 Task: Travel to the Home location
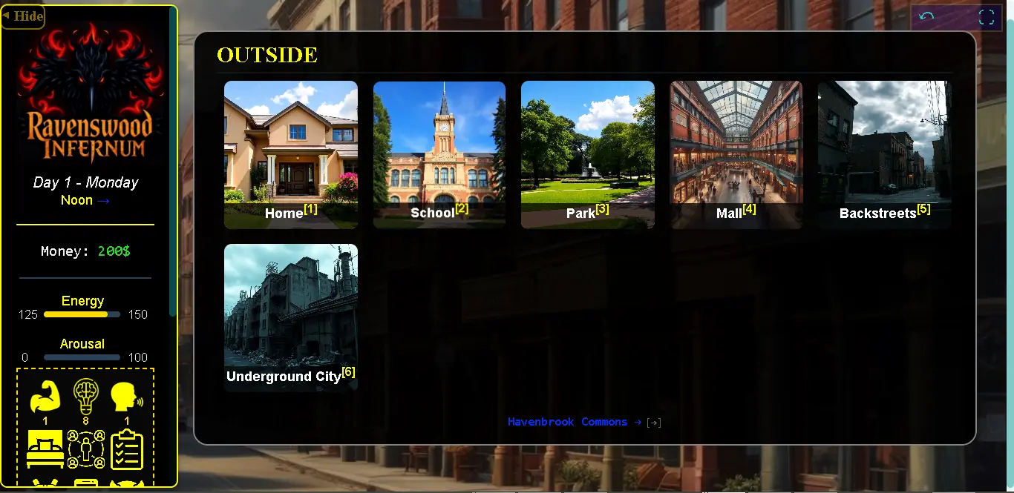[291, 154]
